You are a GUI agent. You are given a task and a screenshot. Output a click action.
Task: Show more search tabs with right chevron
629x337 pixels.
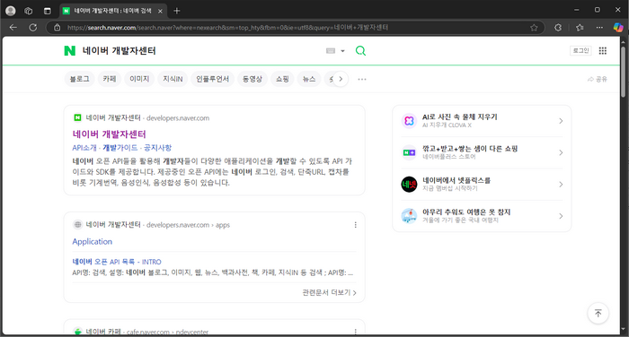pos(341,79)
